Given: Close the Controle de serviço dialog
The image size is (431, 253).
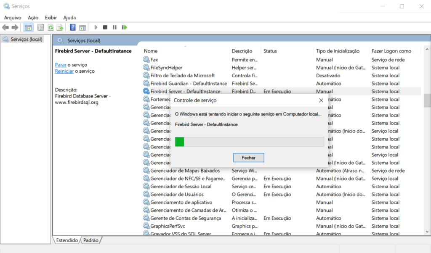Looking at the screenshot, I should [x=321, y=100].
